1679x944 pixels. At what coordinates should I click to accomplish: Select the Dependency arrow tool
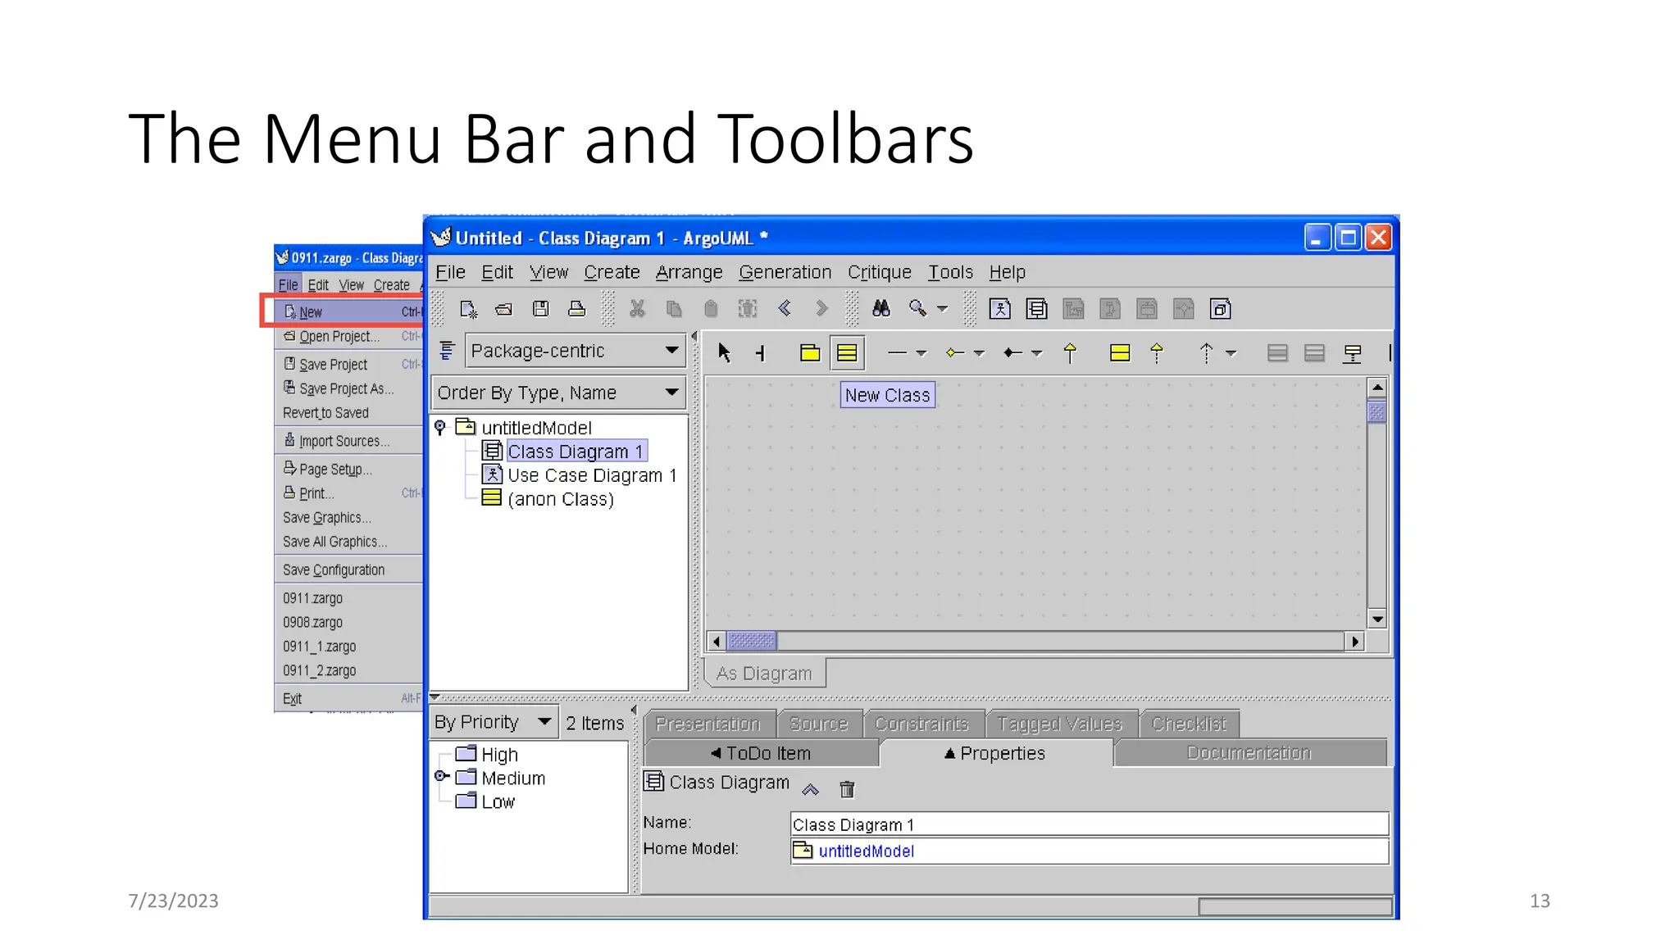pos(1206,353)
